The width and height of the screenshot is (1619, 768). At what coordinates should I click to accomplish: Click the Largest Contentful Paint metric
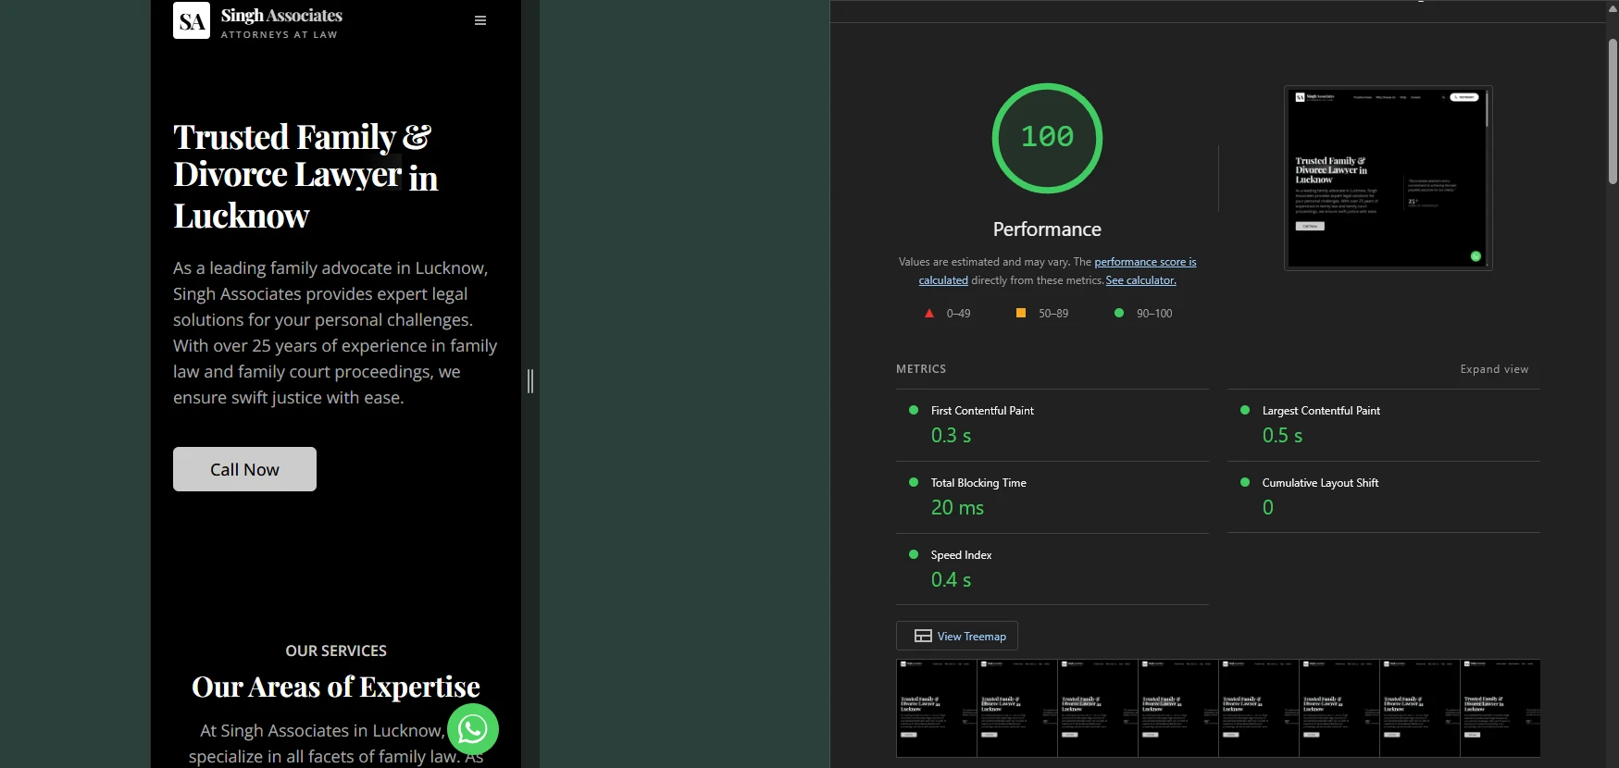click(1384, 425)
